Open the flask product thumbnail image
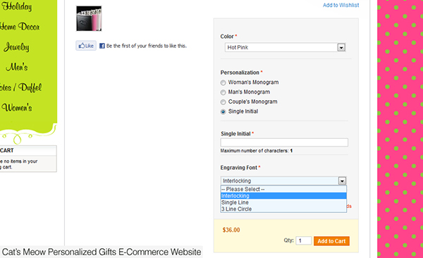Viewport: 423px width, 258px height. click(x=89, y=18)
